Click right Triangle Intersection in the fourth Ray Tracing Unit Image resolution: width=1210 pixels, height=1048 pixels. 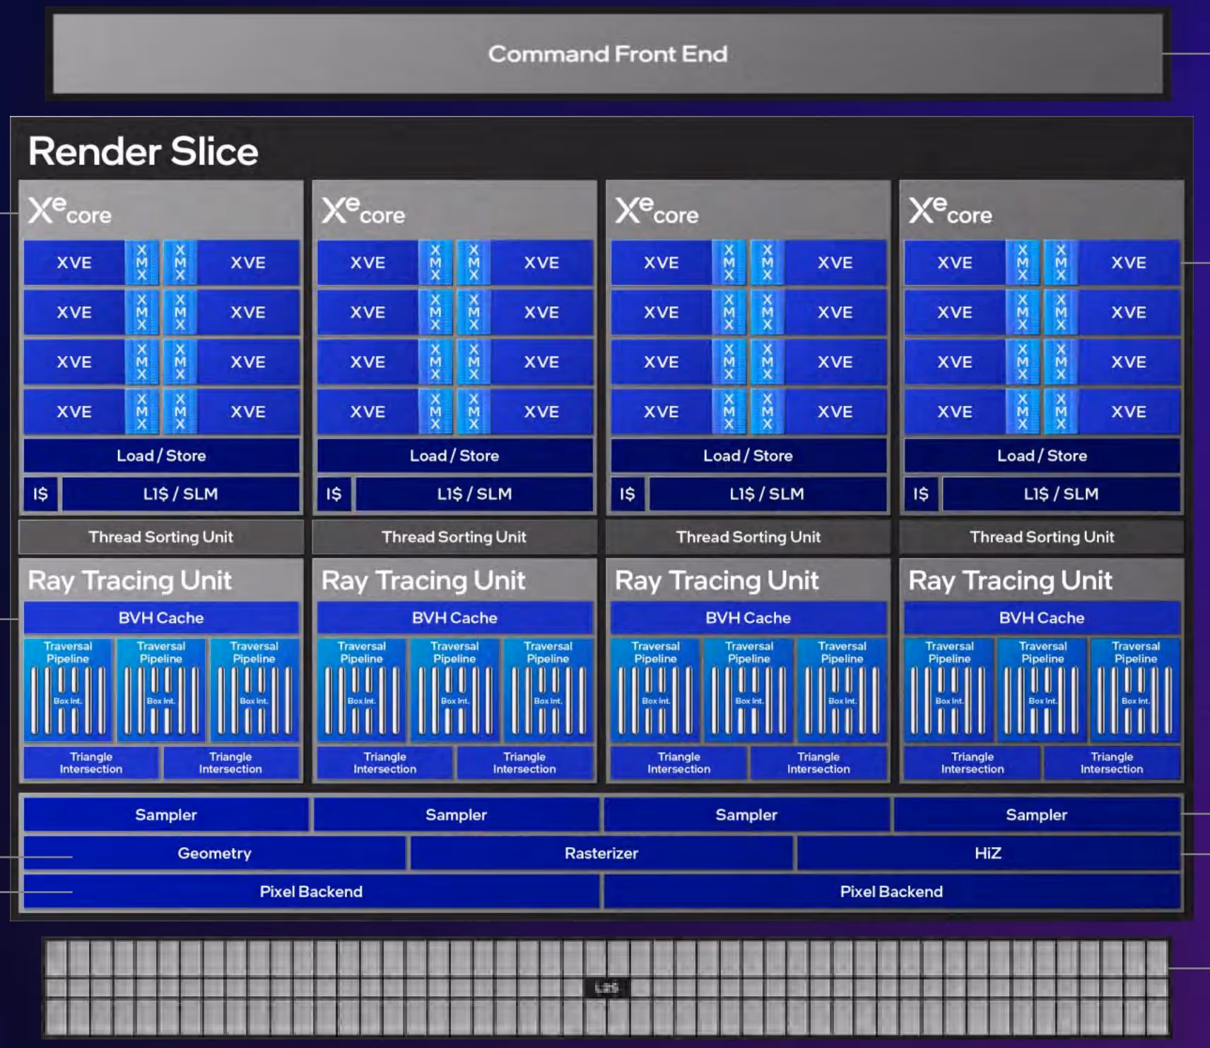[1112, 762]
